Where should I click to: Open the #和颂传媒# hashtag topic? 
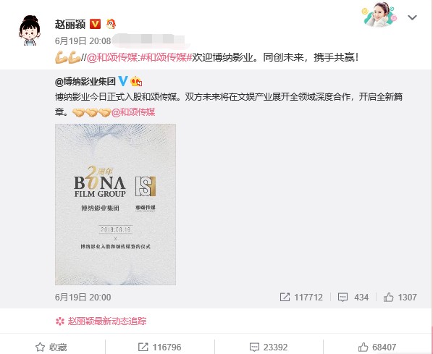tap(166, 57)
